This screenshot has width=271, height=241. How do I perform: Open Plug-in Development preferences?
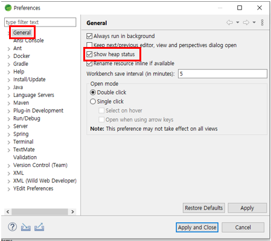38,111
